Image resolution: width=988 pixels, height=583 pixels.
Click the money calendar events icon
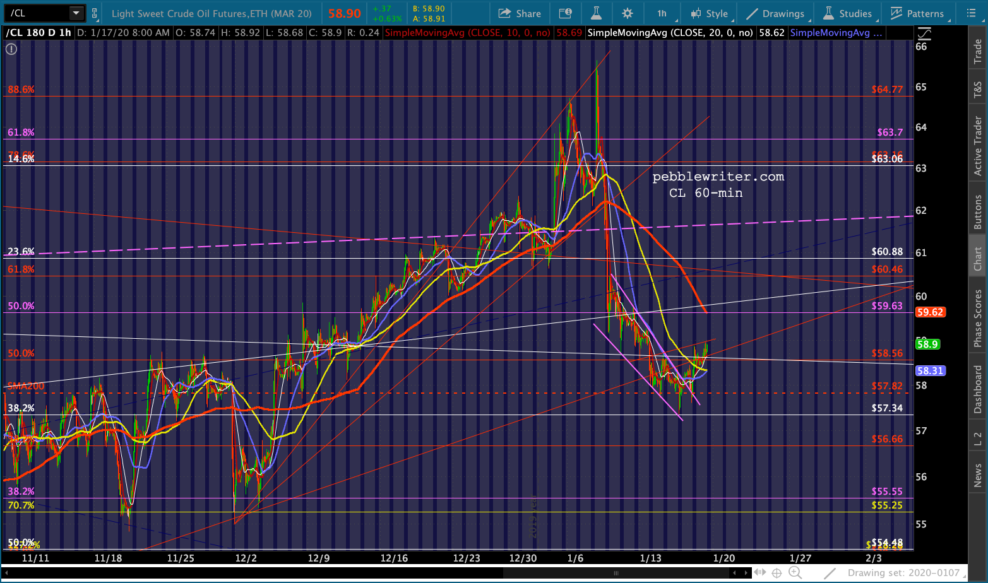point(566,13)
